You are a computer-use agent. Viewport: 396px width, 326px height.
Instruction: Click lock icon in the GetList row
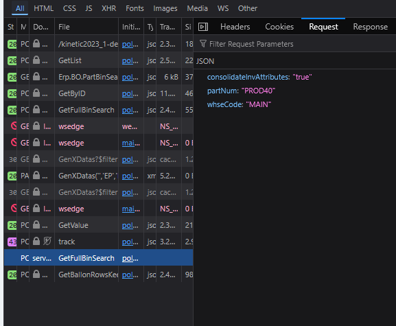[x=36, y=60]
